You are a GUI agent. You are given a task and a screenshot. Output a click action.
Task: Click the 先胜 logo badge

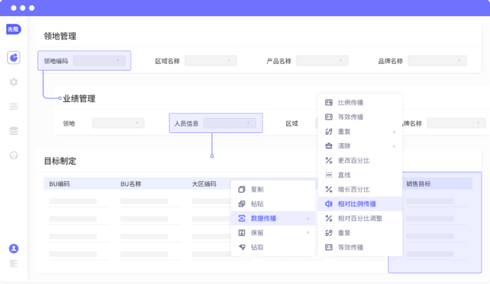(14, 29)
